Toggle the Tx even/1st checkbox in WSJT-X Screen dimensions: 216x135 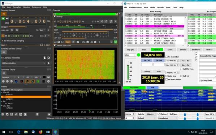click(167, 57)
